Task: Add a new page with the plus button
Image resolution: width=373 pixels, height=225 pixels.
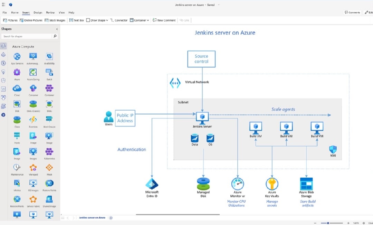Action: tap(111, 218)
